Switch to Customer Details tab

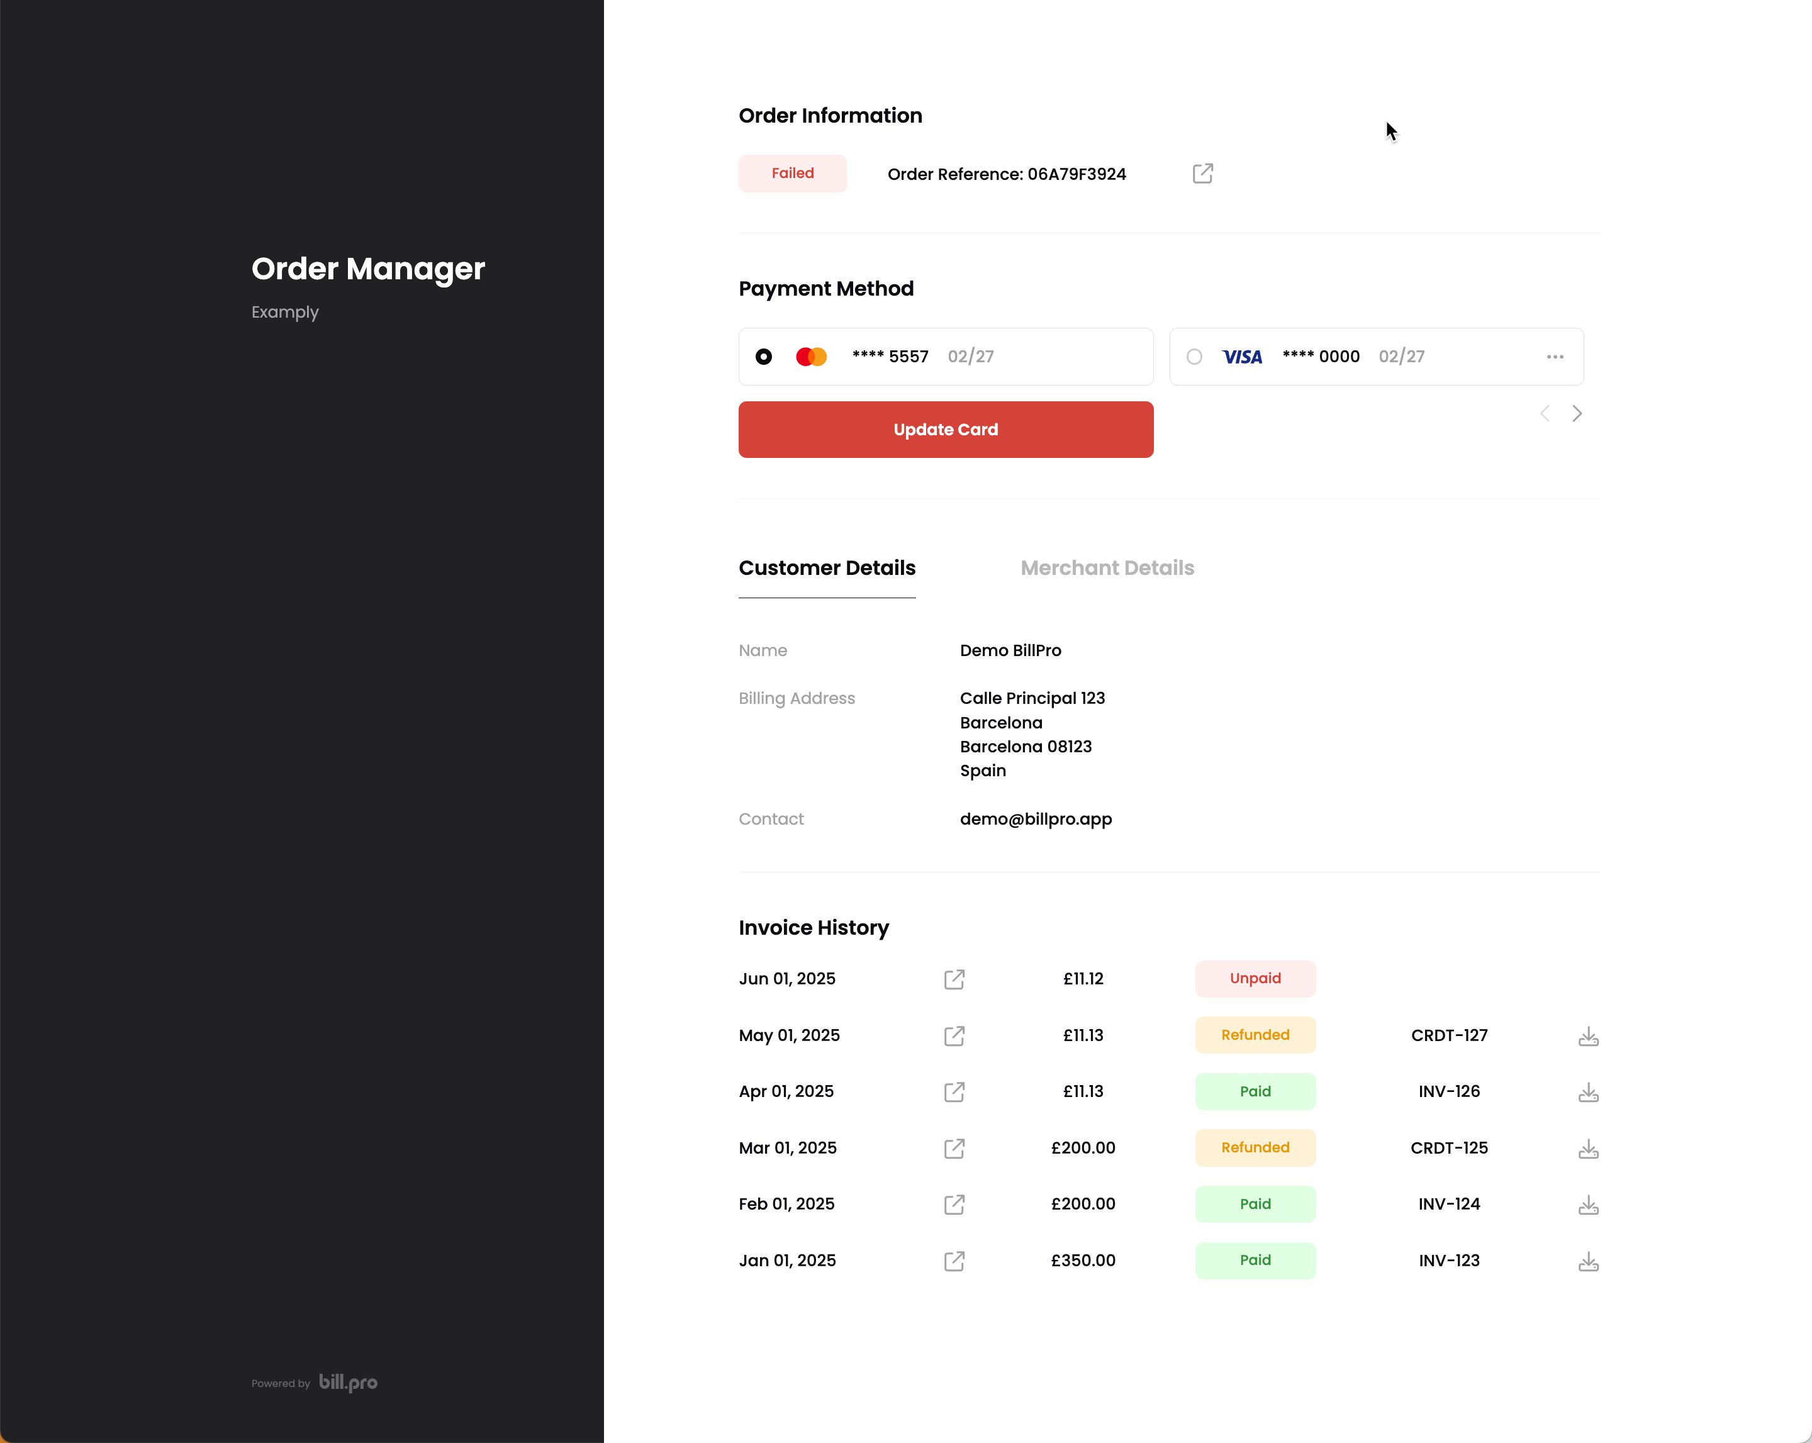tap(827, 568)
